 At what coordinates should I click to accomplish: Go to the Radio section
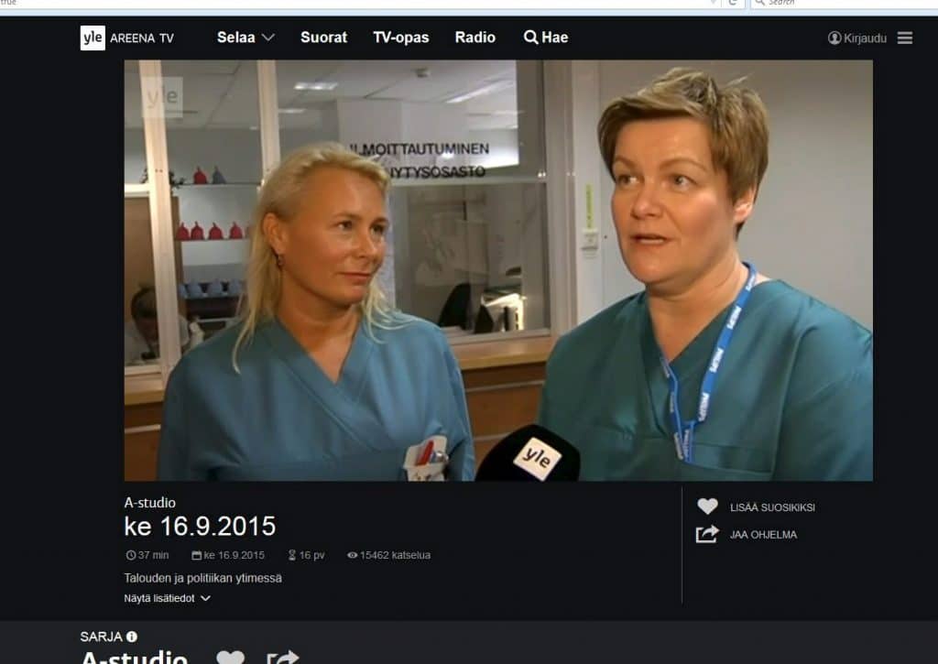[x=474, y=38]
